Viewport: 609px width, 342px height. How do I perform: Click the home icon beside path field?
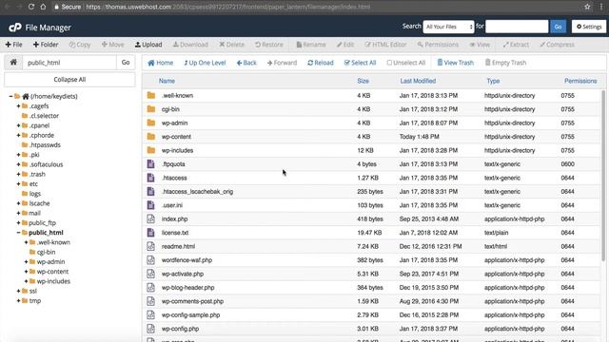point(13,63)
